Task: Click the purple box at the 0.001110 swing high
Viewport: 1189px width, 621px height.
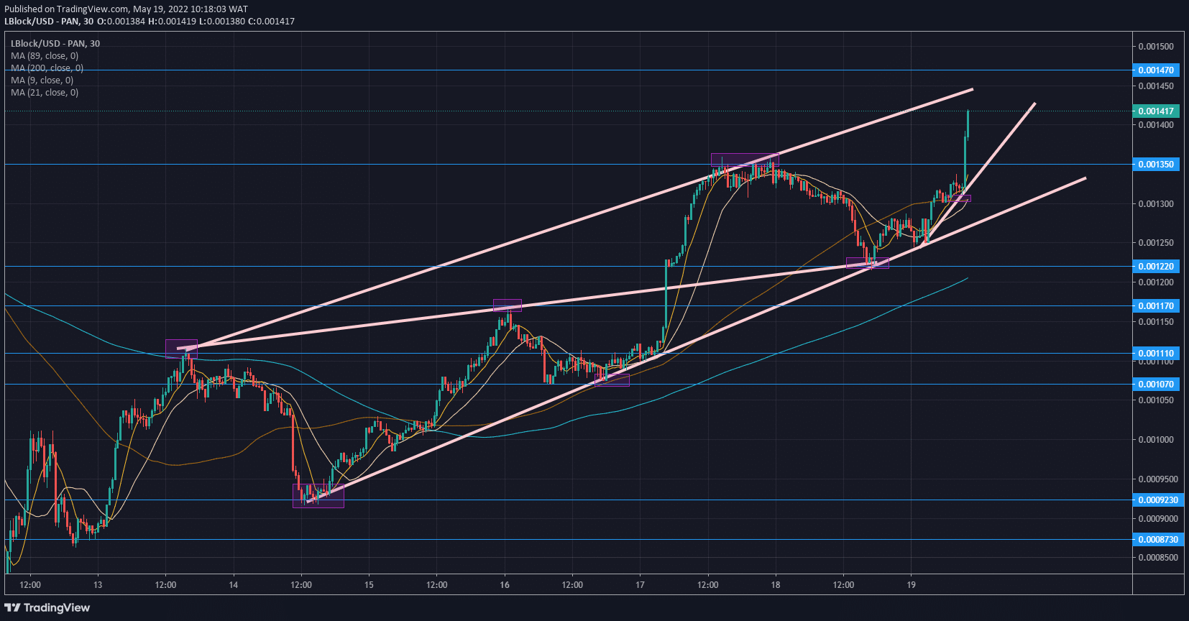Action: [181, 349]
